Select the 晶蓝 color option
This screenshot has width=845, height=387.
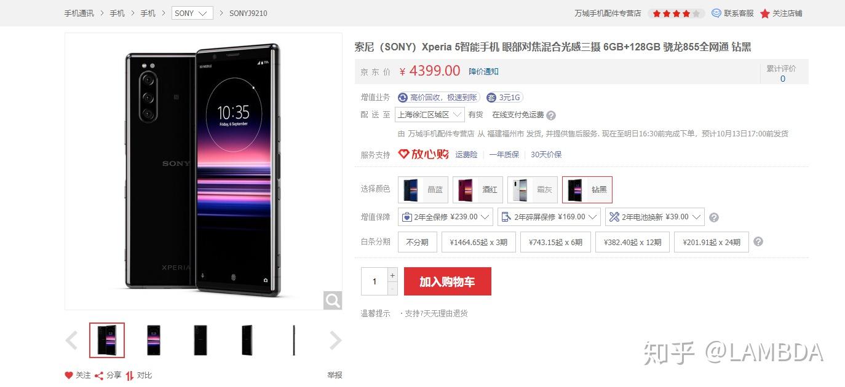[423, 190]
